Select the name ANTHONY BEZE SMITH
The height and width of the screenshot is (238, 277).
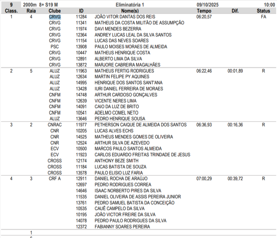click(117, 161)
